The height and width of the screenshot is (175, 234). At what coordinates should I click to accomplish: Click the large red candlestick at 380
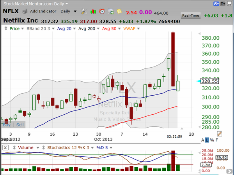tap(173, 59)
